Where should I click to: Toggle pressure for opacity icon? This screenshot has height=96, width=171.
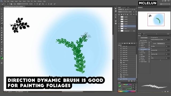[x=40, y=4]
